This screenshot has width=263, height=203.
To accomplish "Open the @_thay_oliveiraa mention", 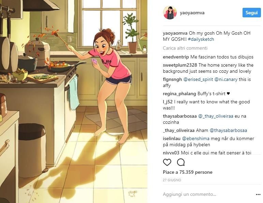I will pyautogui.click(x=216, y=116).
